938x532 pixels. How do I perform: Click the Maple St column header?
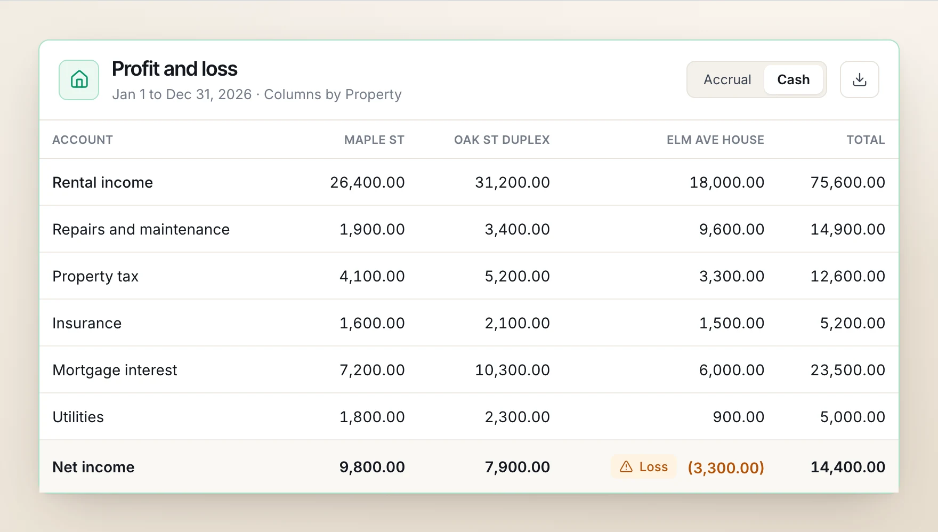(x=374, y=140)
